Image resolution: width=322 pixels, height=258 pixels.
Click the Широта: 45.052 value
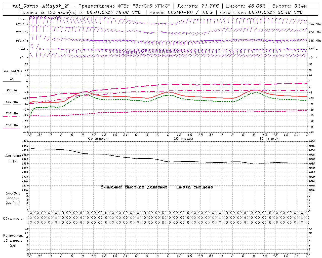(x=246, y=6)
